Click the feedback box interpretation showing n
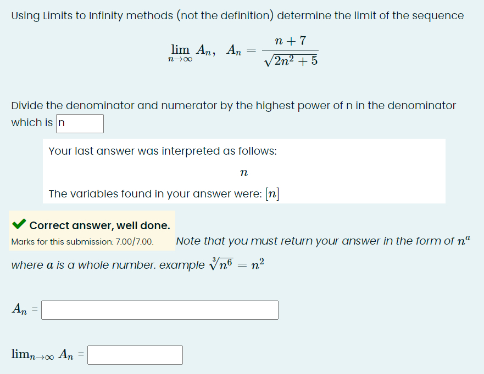This screenshot has height=374, width=484. (243, 172)
